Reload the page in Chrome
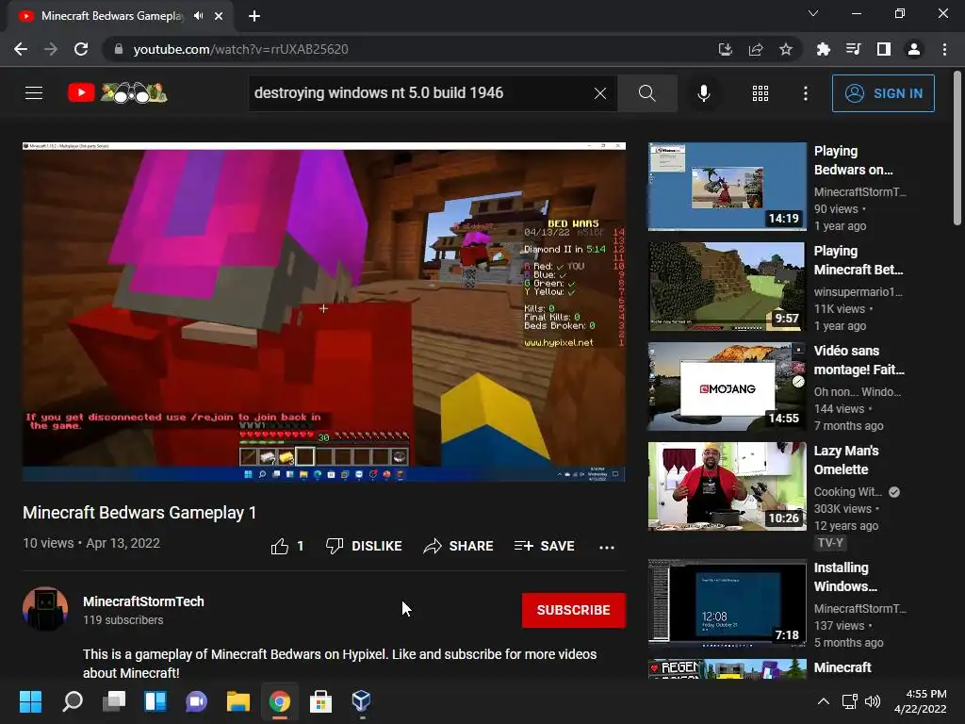Screen dimensions: 965x724 point(81,49)
